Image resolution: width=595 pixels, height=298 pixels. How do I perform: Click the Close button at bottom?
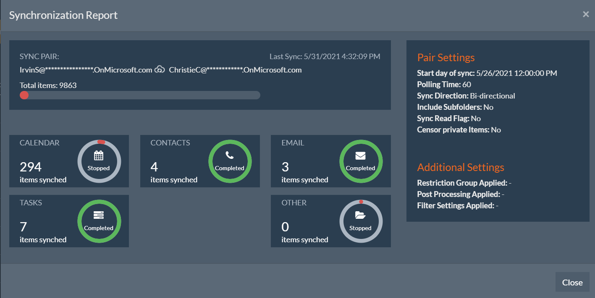tap(572, 282)
